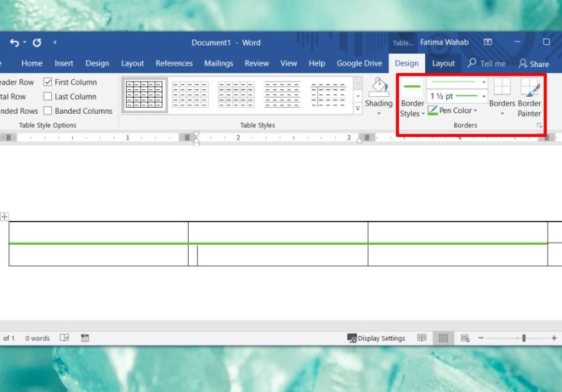Switch to the Insert tab
Image resolution: width=562 pixels, height=392 pixels.
pos(64,63)
